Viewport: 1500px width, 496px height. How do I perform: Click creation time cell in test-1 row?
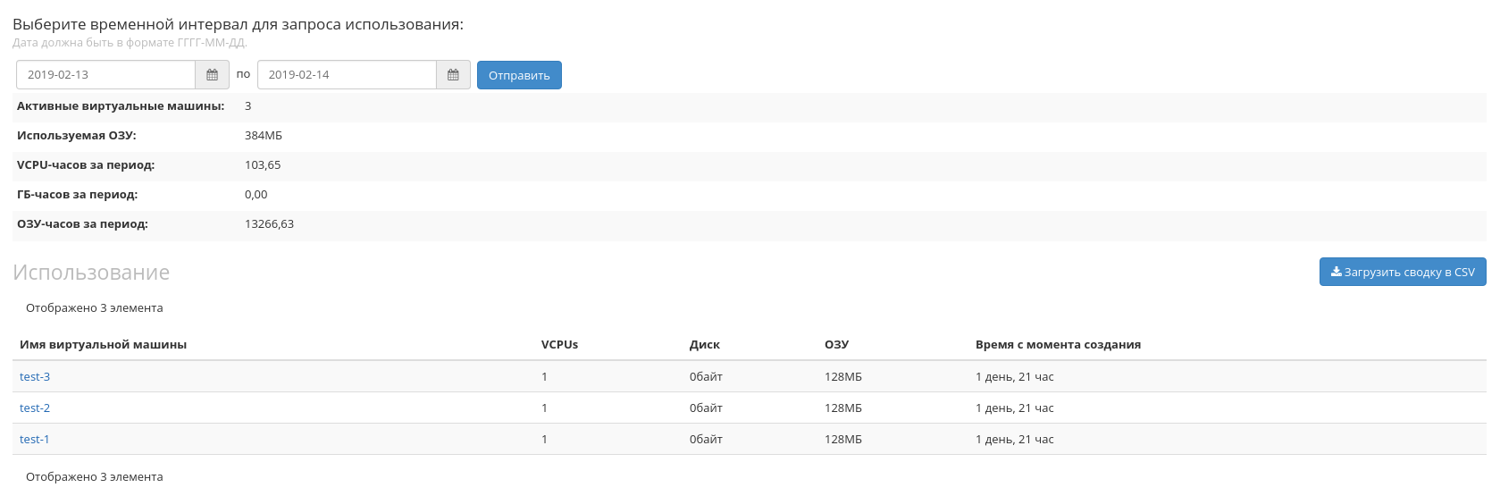click(1014, 440)
